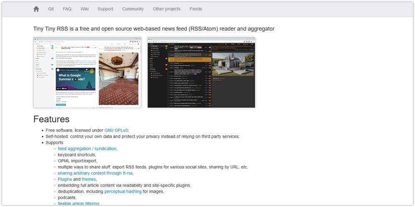Follow the Plugins link

point(65,179)
